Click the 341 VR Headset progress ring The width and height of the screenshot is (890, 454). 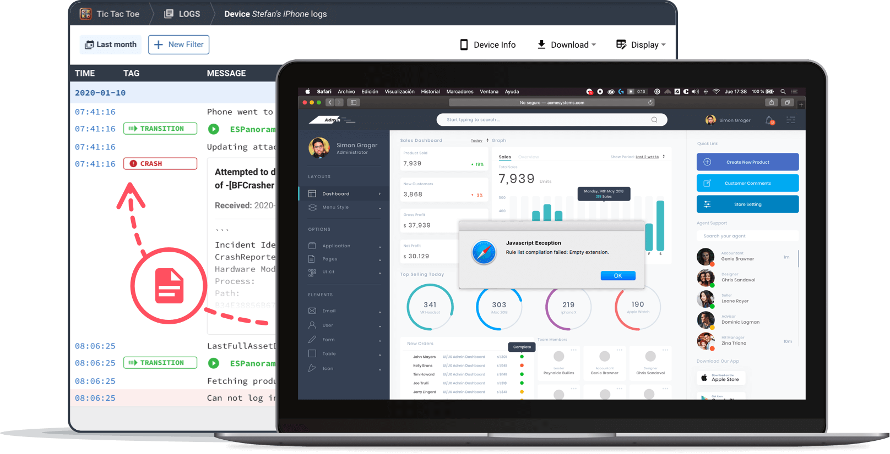[x=430, y=307]
